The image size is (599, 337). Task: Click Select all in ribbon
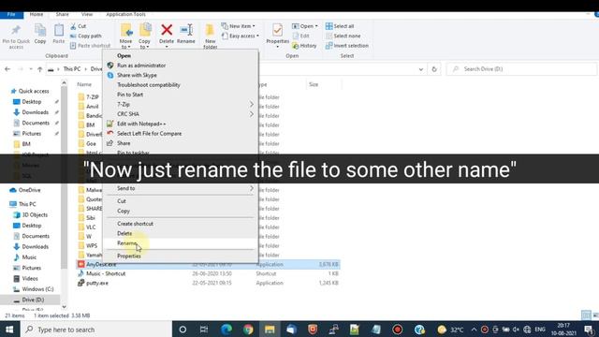(340, 26)
